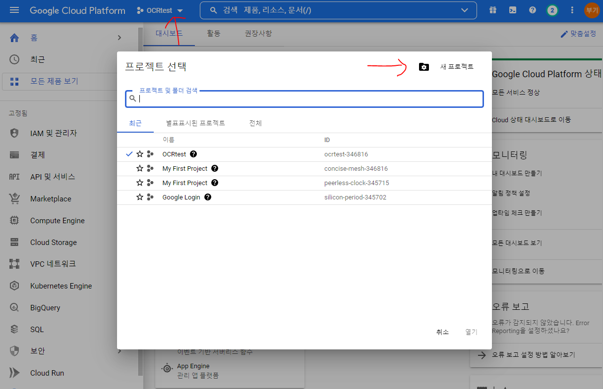The width and height of the screenshot is (603, 389).
Task: Click project type icon in OCRtest row
Action: pyautogui.click(x=150, y=154)
